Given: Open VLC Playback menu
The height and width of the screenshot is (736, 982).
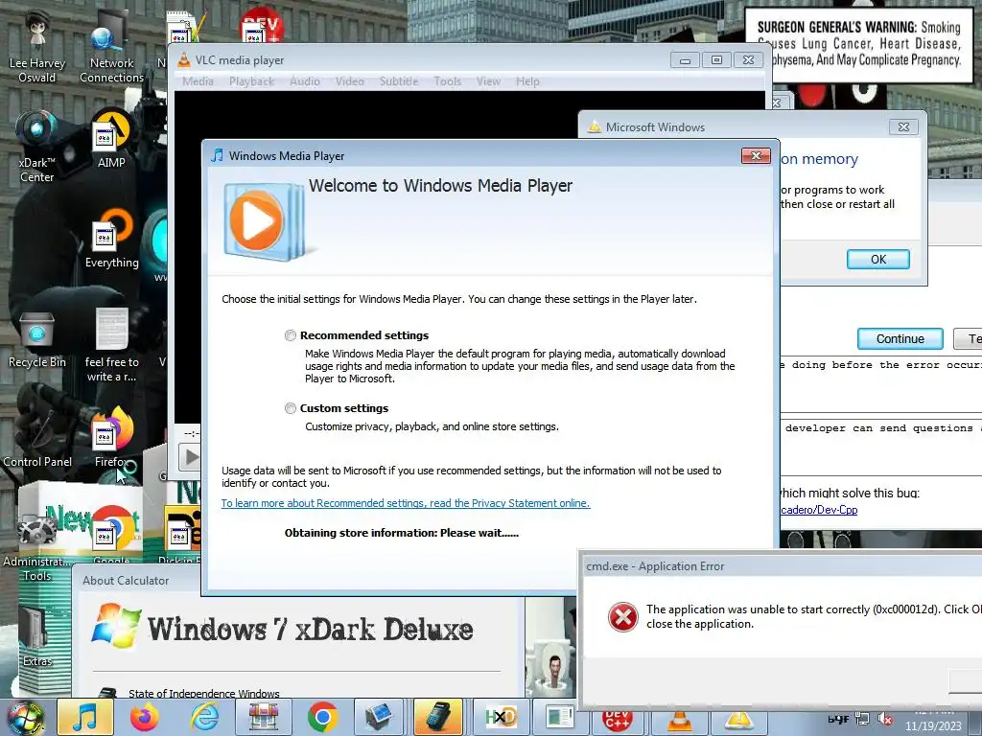Looking at the screenshot, I should click(252, 81).
